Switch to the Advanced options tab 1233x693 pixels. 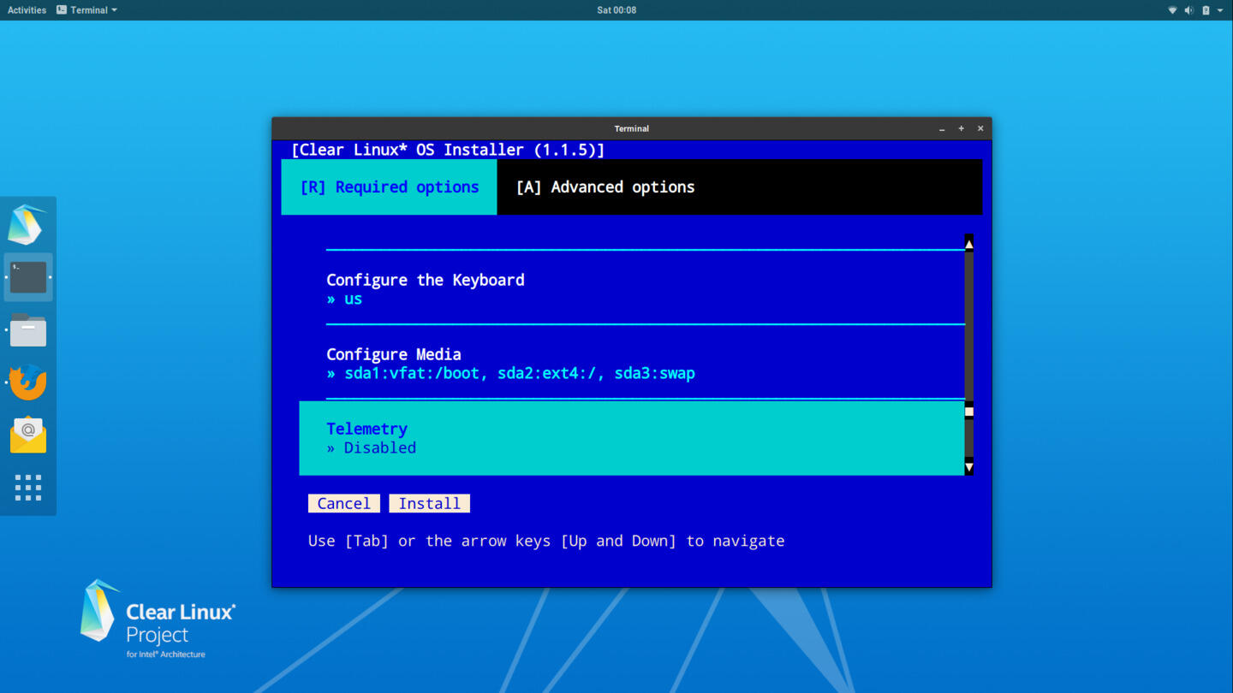tap(605, 187)
